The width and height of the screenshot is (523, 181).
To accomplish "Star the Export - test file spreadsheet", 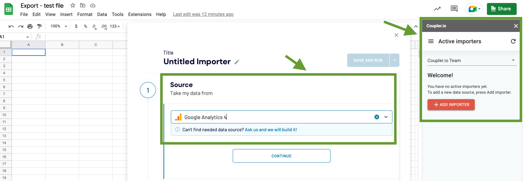I will tap(73, 5).
